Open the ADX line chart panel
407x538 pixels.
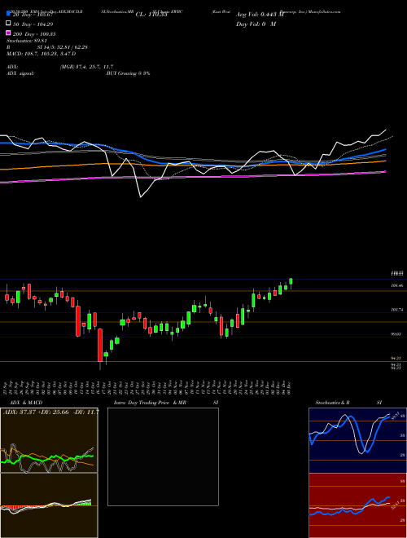pos(49,440)
